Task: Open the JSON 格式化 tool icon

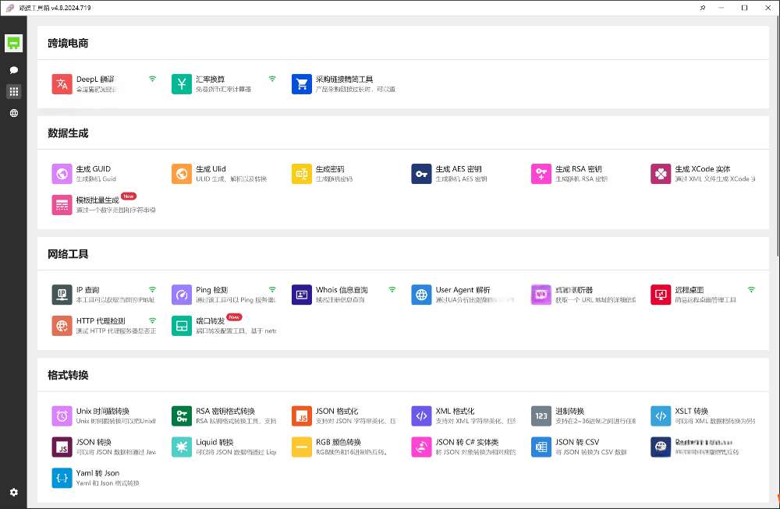Action: click(302, 415)
